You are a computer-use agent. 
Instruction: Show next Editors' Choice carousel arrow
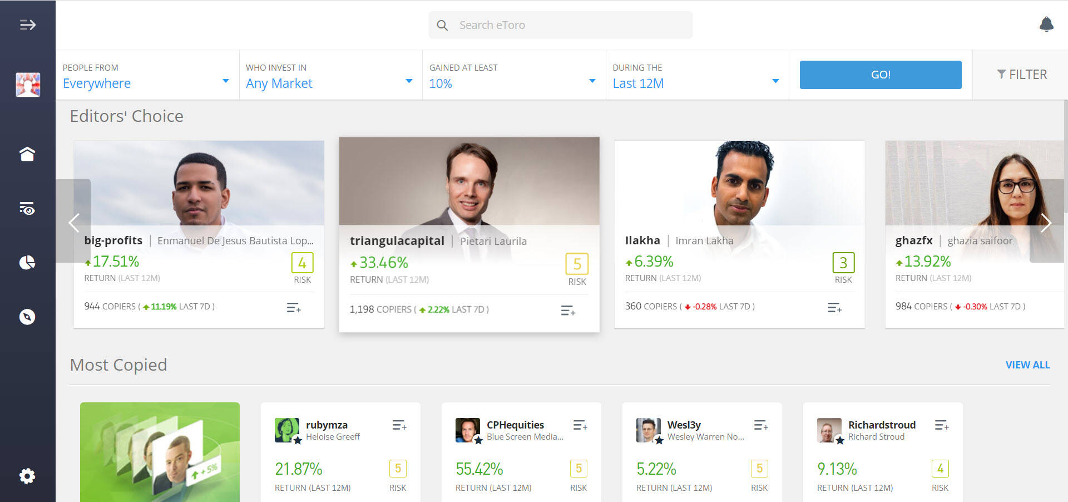(1046, 222)
